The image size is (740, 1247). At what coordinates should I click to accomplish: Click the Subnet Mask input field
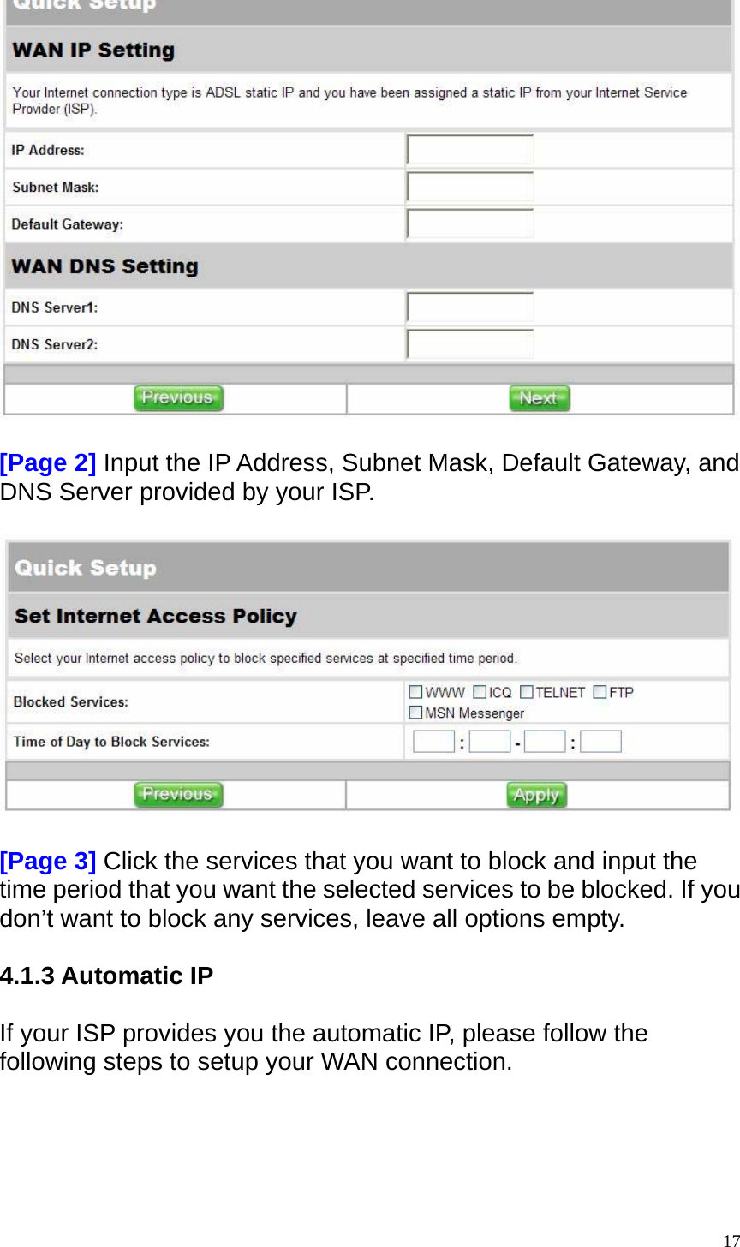(468, 187)
